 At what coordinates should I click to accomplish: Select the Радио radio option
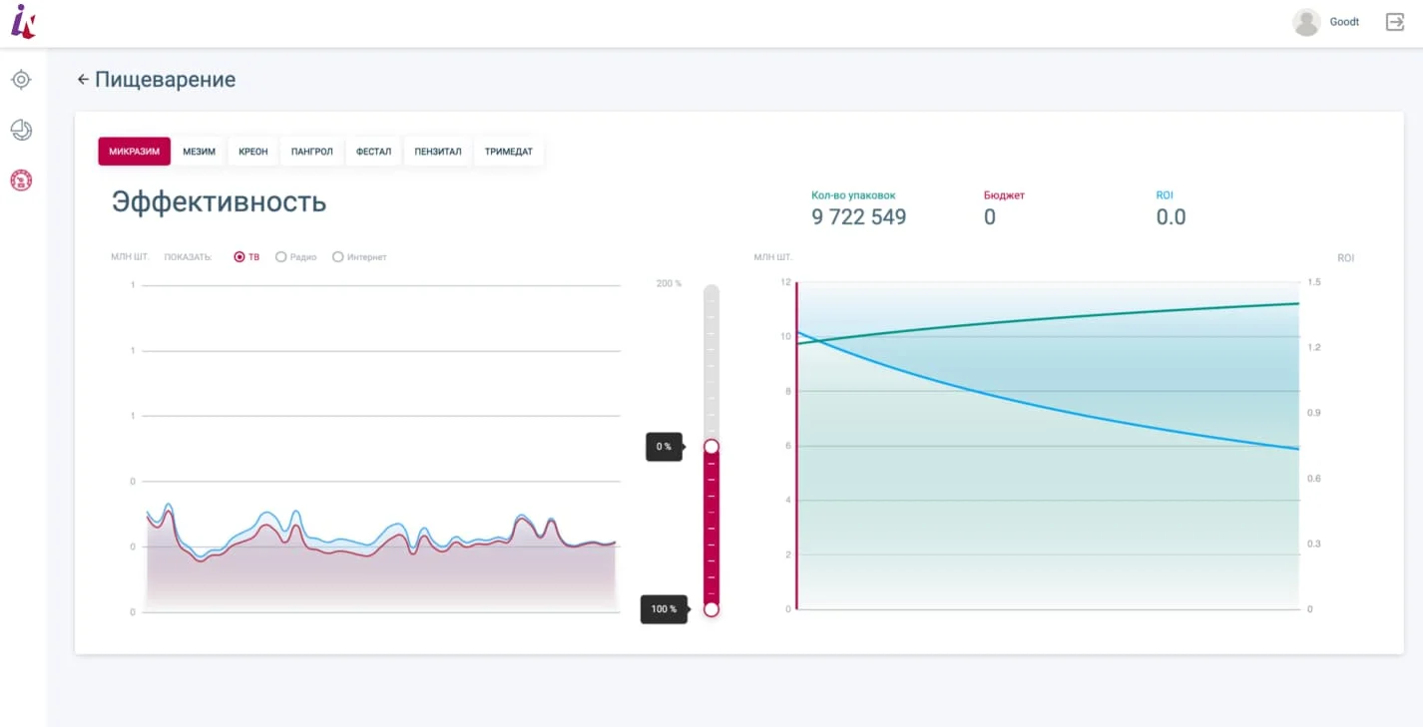click(x=280, y=257)
